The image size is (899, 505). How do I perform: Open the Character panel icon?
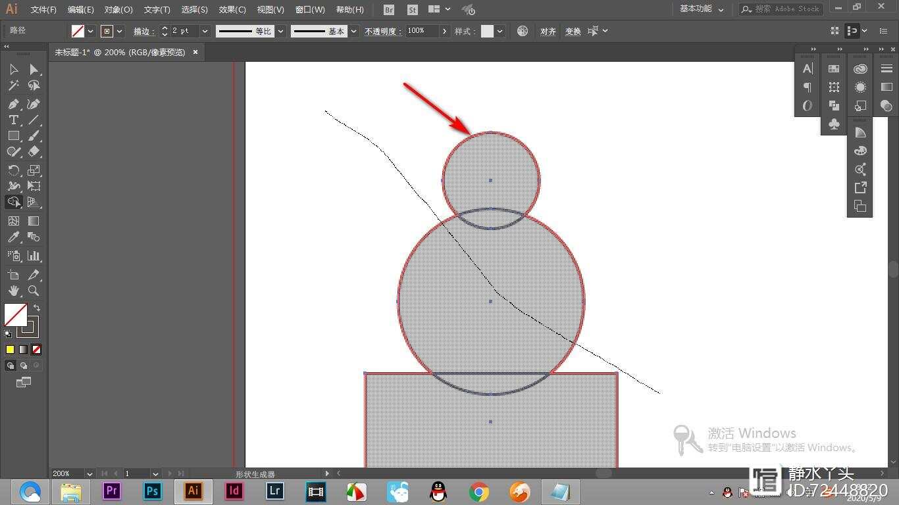click(808, 68)
